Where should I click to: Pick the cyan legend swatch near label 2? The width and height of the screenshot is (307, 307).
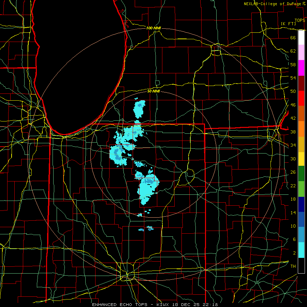tap(301, 250)
